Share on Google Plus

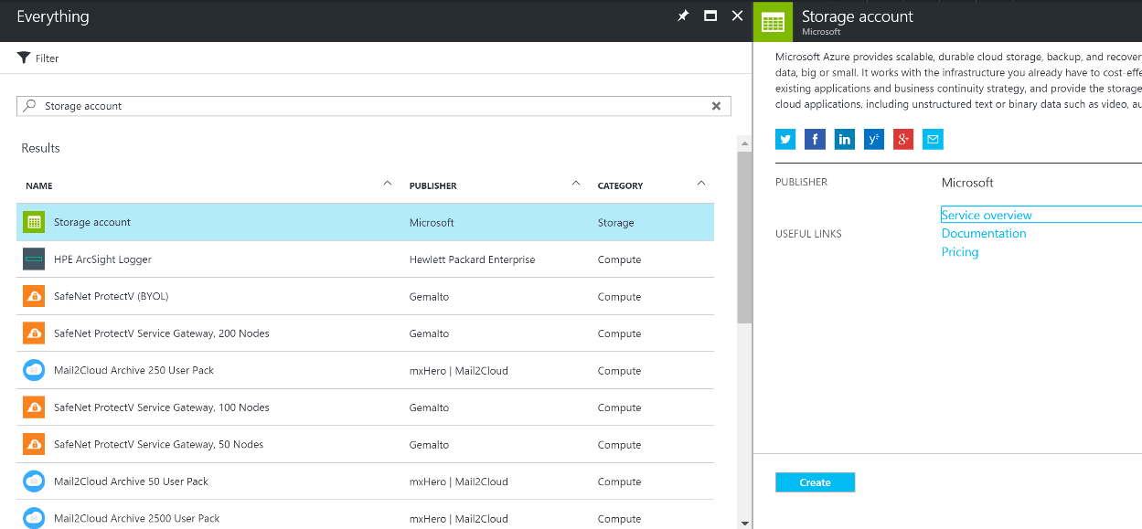pyautogui.click(x=903, y=139)
